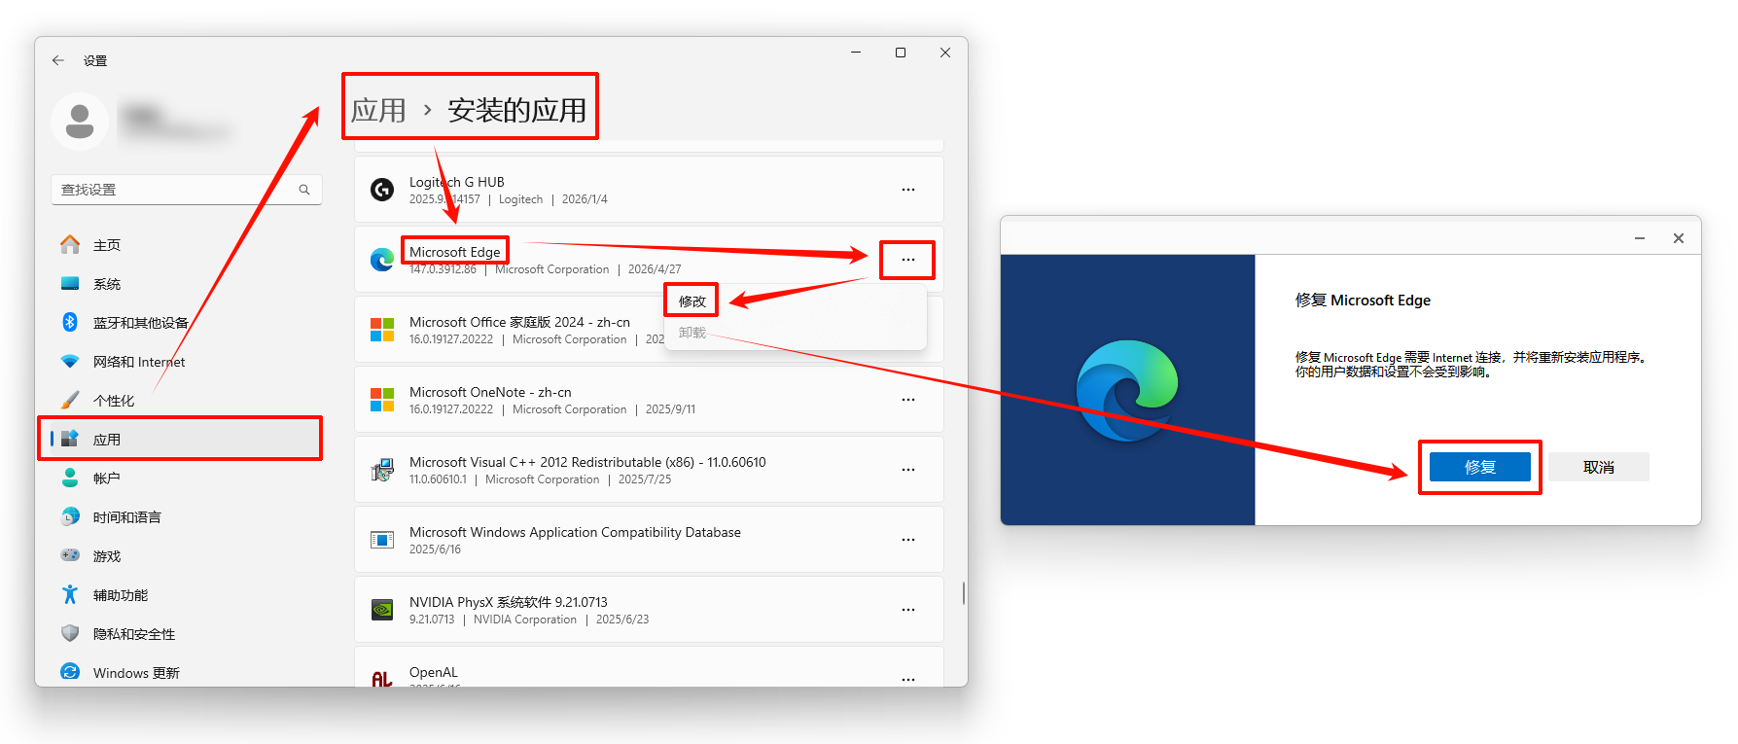Click the back arrow in Settings header
This screenshot has width=1738, height=744.
point(58,60)
